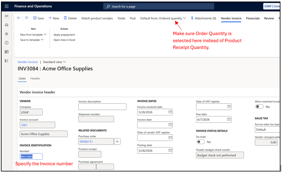
Task: Click the Vendor invoice breadcrumb link
Action: (x=27, y=62)
